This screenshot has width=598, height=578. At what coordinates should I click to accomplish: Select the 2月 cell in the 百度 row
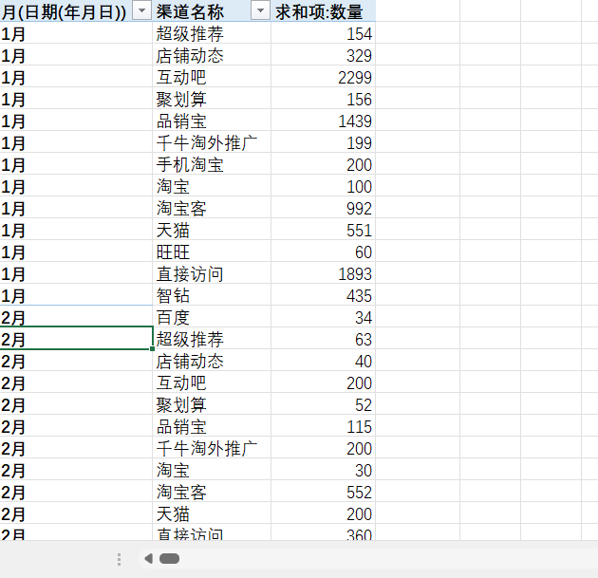click(76, 317)
